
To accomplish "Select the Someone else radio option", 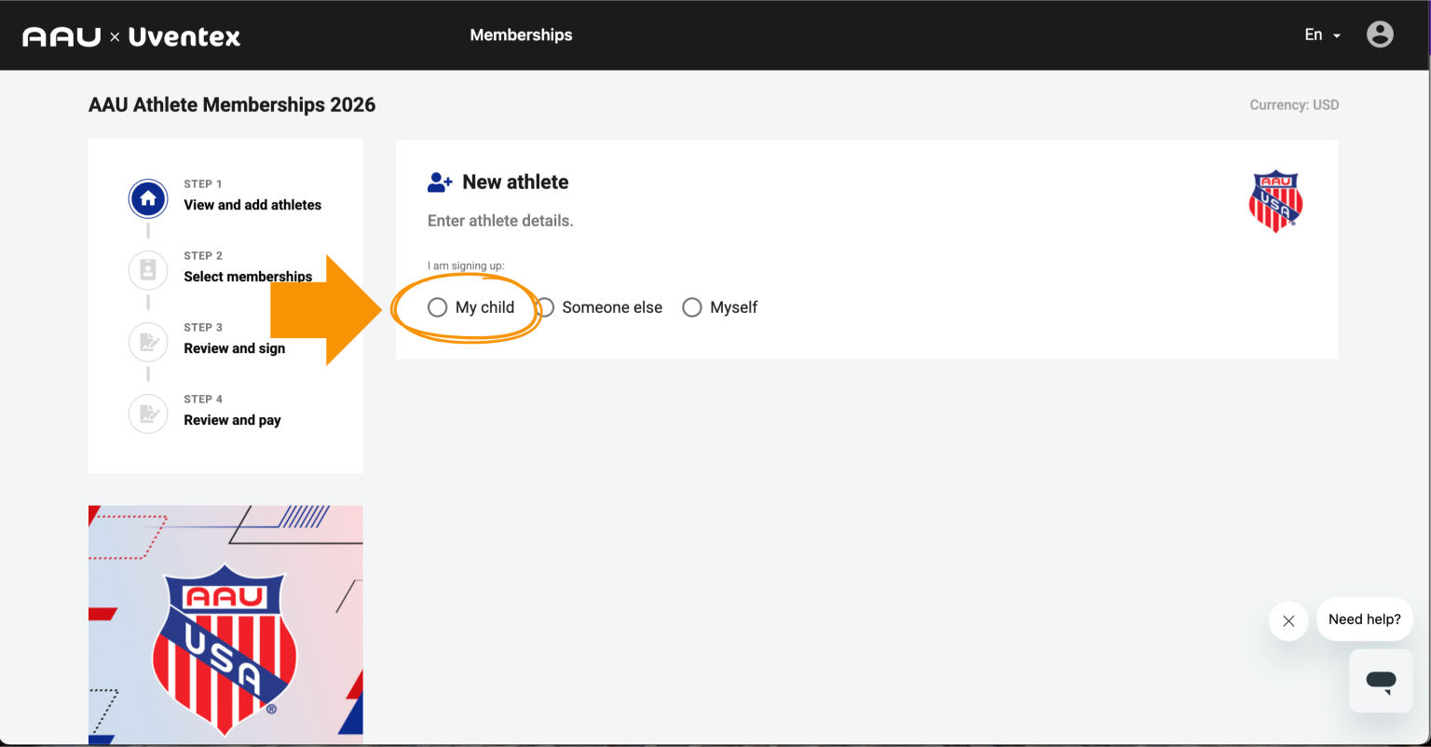I will click(546, 307).
